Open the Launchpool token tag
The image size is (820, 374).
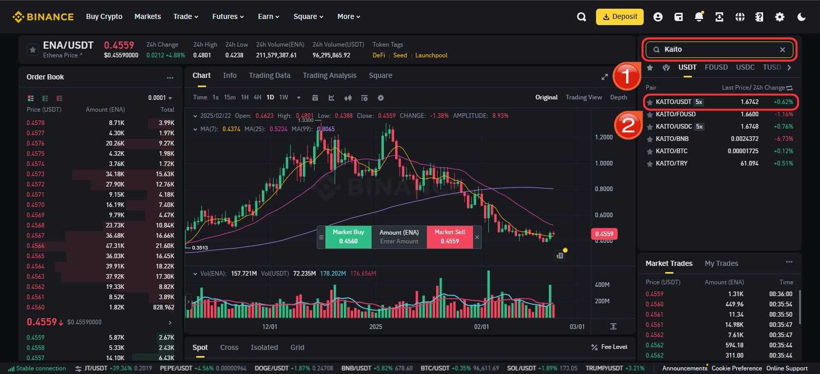(x=431, y=55)
